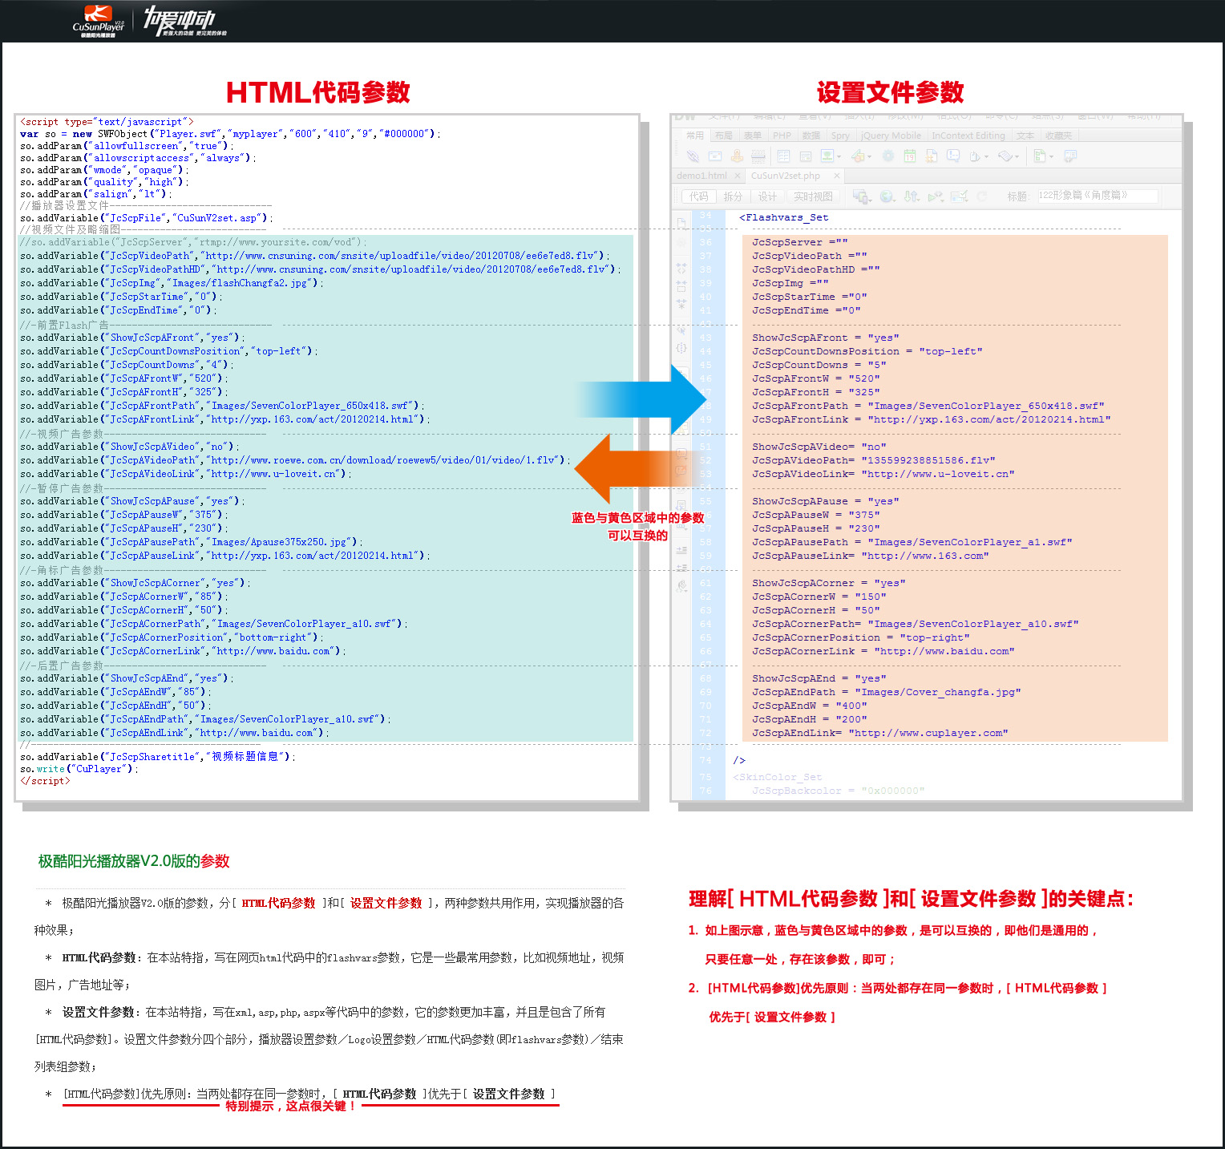The image size is (1225, 1149).
Task: Open the Debug in Browser dropdown
Action: (936, 196)
